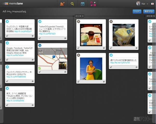Click Twitter icon on Expanded Tweets card
This screenshot has width=156, height=124.
(x=40, y=21)
